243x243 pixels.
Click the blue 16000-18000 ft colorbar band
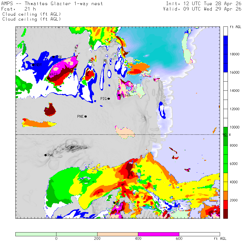(225, 63)
